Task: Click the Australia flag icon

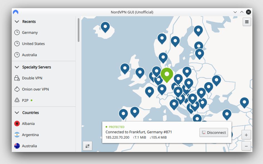Action: click(x=17, y=146)
